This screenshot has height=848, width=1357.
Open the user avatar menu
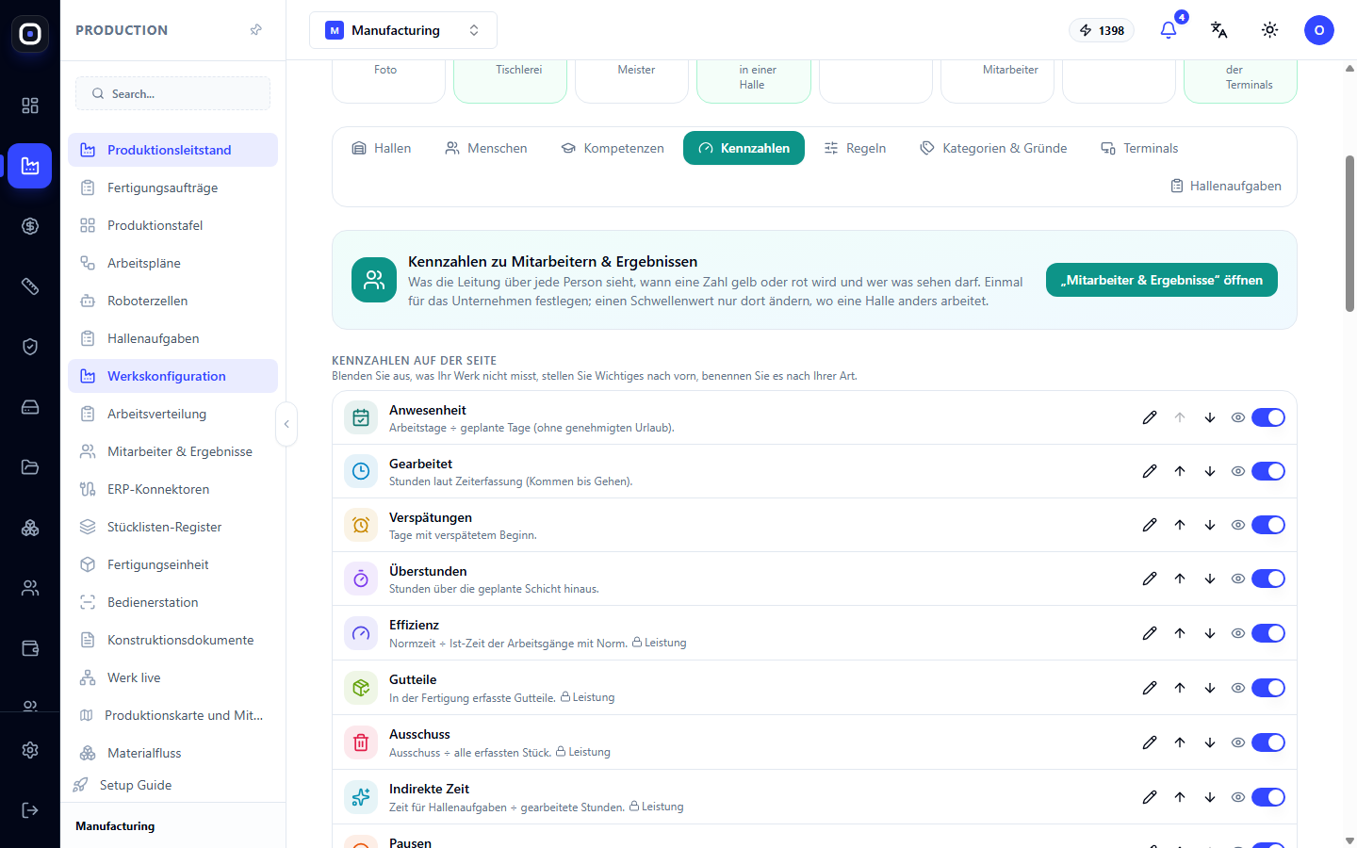coord(1319,30)
